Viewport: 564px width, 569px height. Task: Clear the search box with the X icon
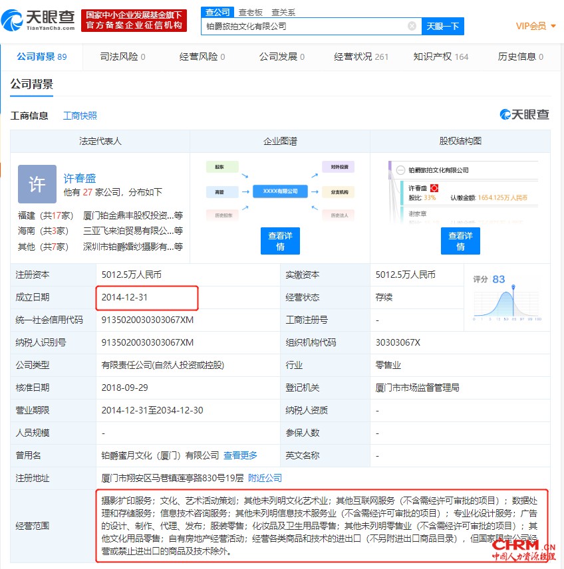412,26
